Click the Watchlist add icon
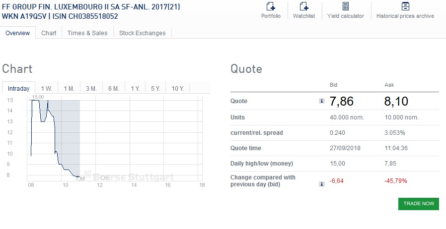 click(304, 6)
